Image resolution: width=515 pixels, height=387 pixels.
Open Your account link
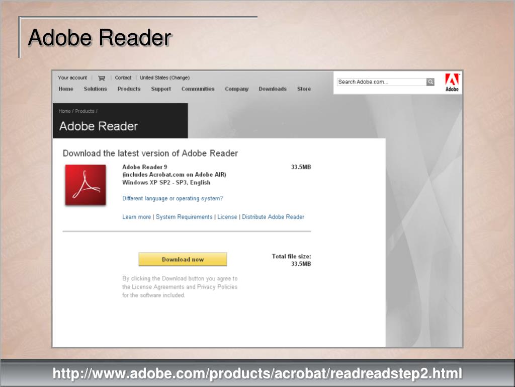72,78
